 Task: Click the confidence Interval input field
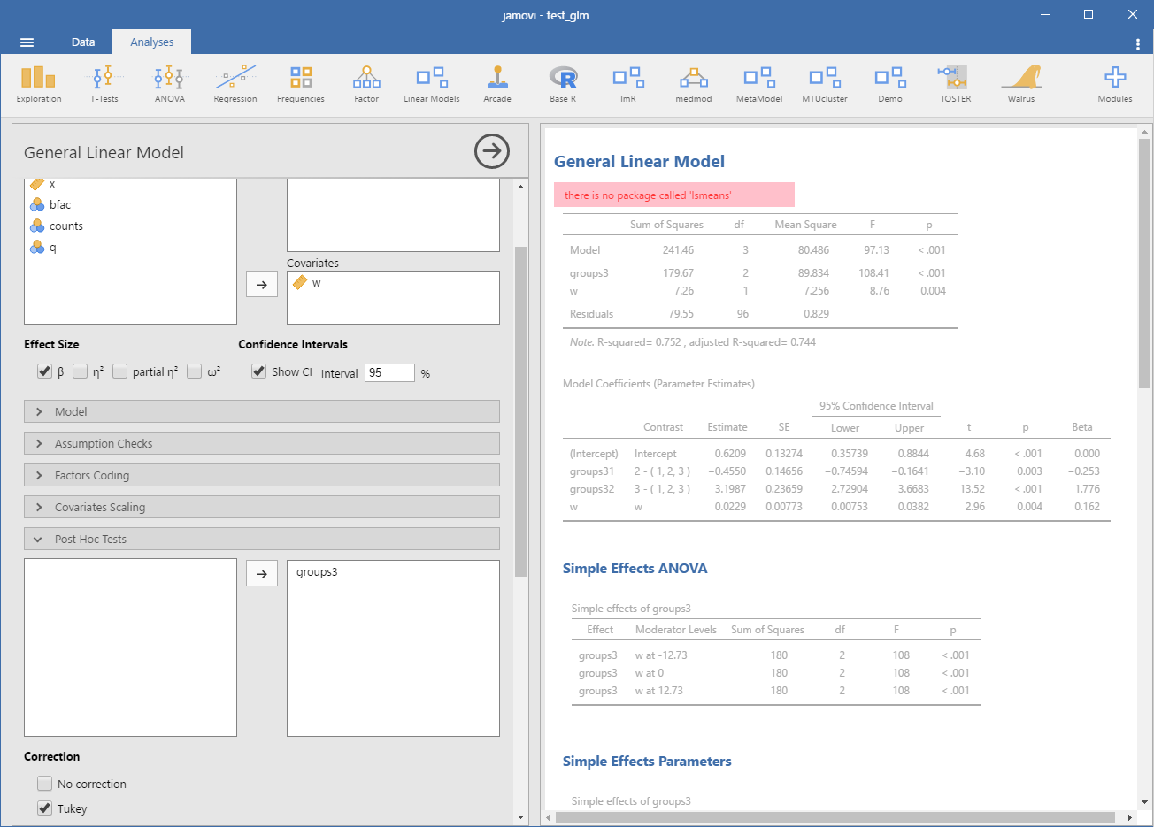point(389,373)
